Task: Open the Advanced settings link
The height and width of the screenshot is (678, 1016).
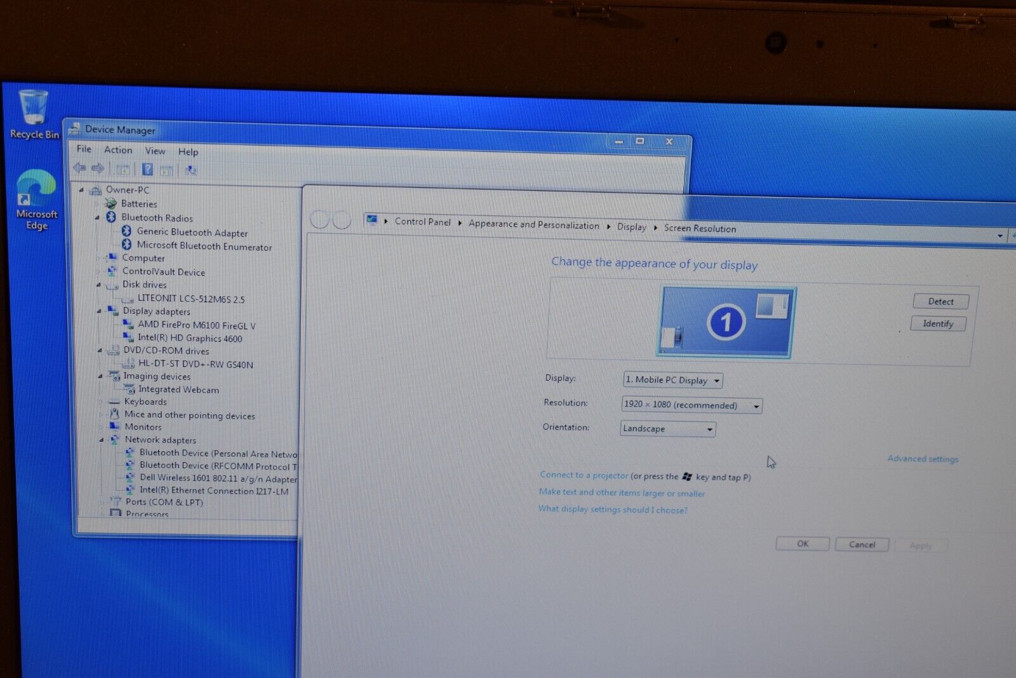Action: (x=923, y=459)
